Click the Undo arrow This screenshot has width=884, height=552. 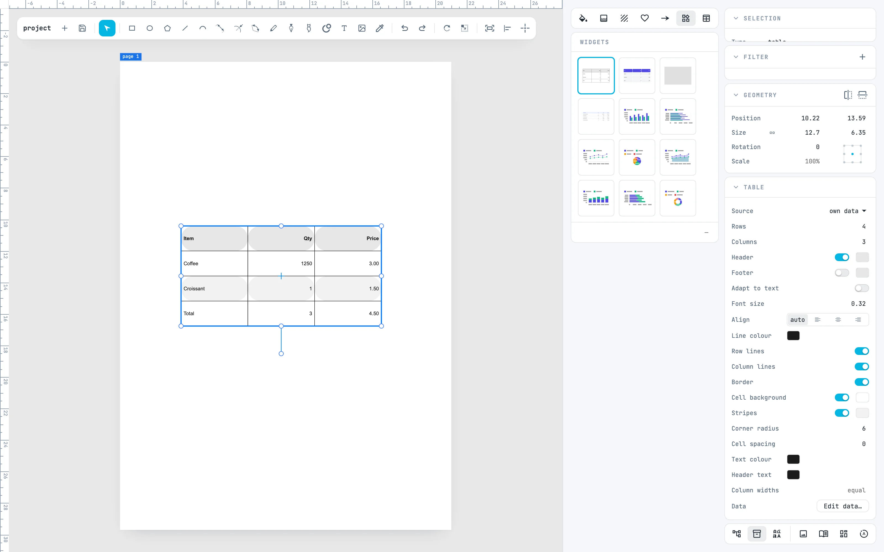(404, 28)
